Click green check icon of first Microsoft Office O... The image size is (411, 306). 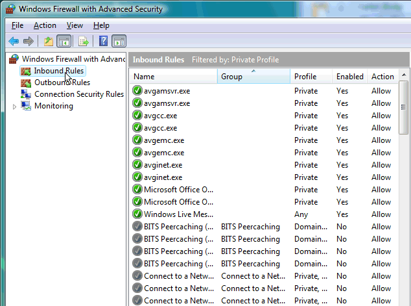point(137,189)
